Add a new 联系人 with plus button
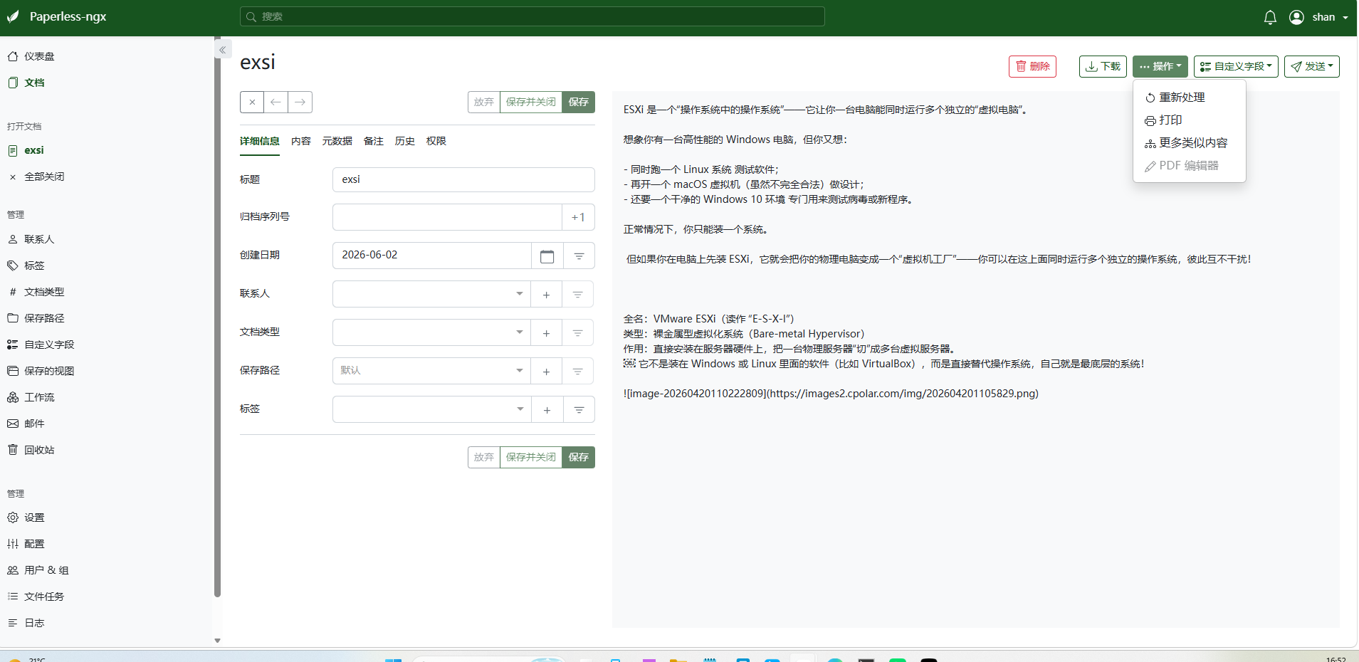Image resolution: width=1359 pixels, height=662 pixels. (x=546, y=294)
